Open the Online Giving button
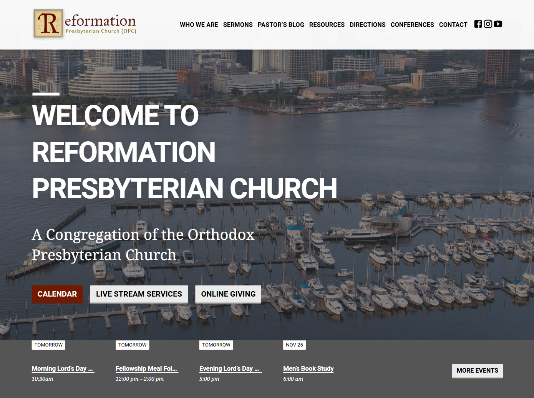 (x=228, y=294)
